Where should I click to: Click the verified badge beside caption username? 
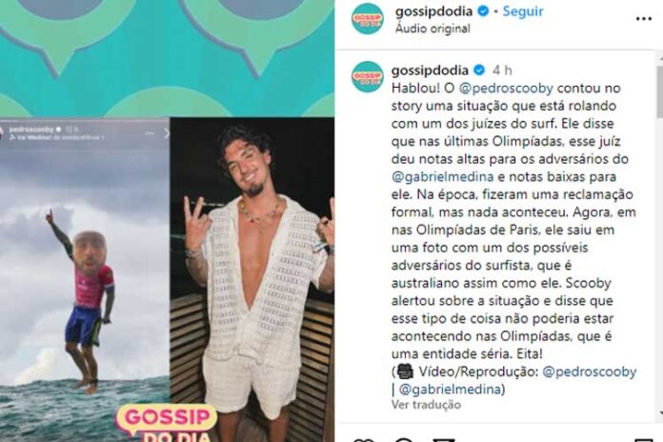click(479, 70)
